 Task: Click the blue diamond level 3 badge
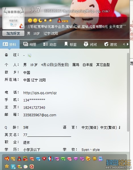[38, 159]
